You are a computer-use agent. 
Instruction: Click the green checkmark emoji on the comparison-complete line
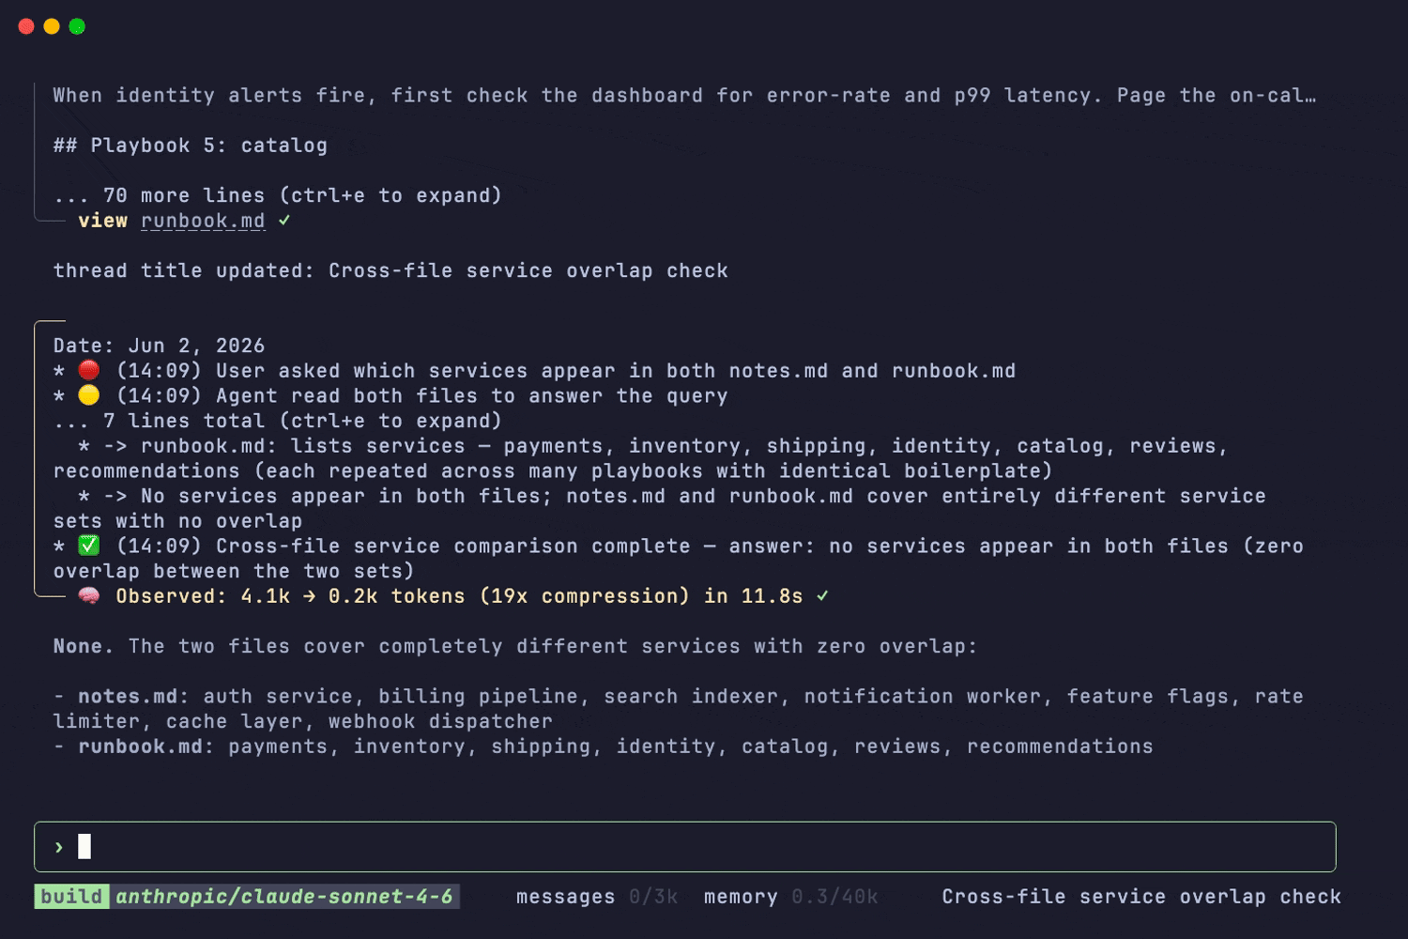tap(89, 546)
